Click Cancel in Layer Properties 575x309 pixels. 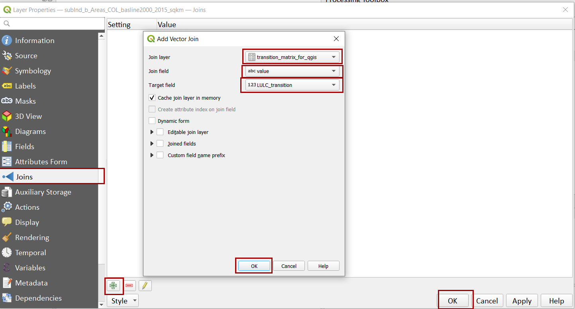[487, 301]
